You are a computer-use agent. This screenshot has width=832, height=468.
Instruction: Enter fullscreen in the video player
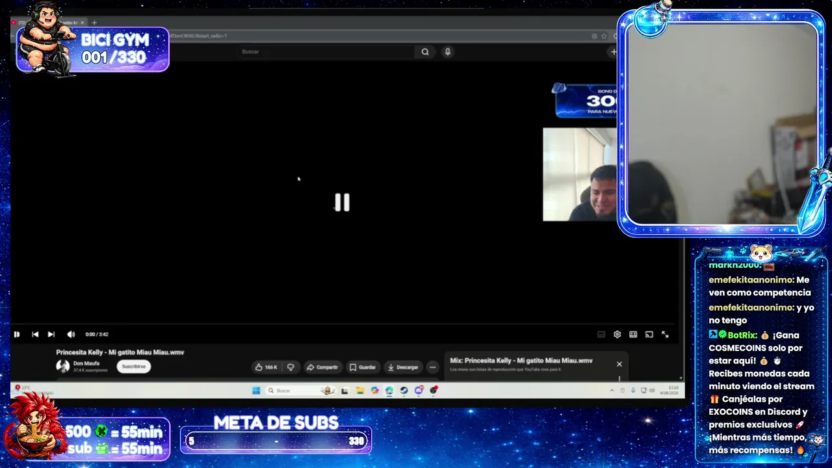[x=665, y=334]
